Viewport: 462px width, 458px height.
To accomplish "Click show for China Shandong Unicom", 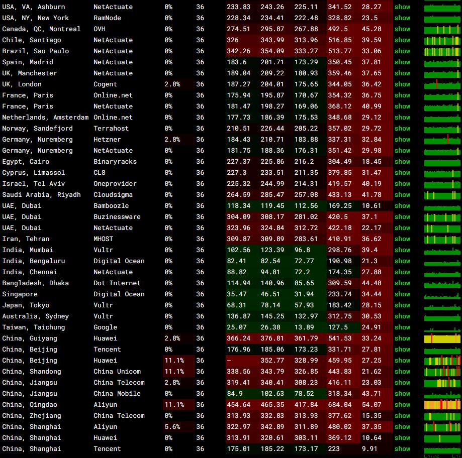I will tap(402, 371).
